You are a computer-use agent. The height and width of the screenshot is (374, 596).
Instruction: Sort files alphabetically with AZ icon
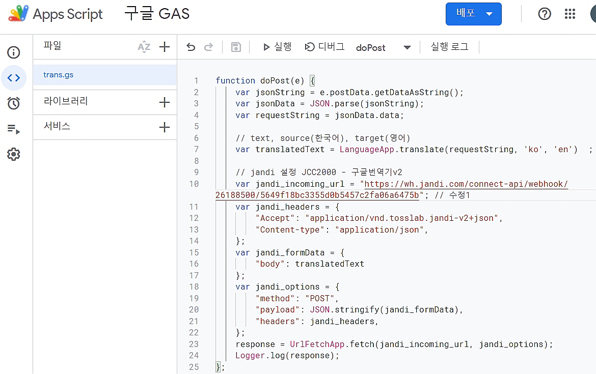tap(144, 47)
